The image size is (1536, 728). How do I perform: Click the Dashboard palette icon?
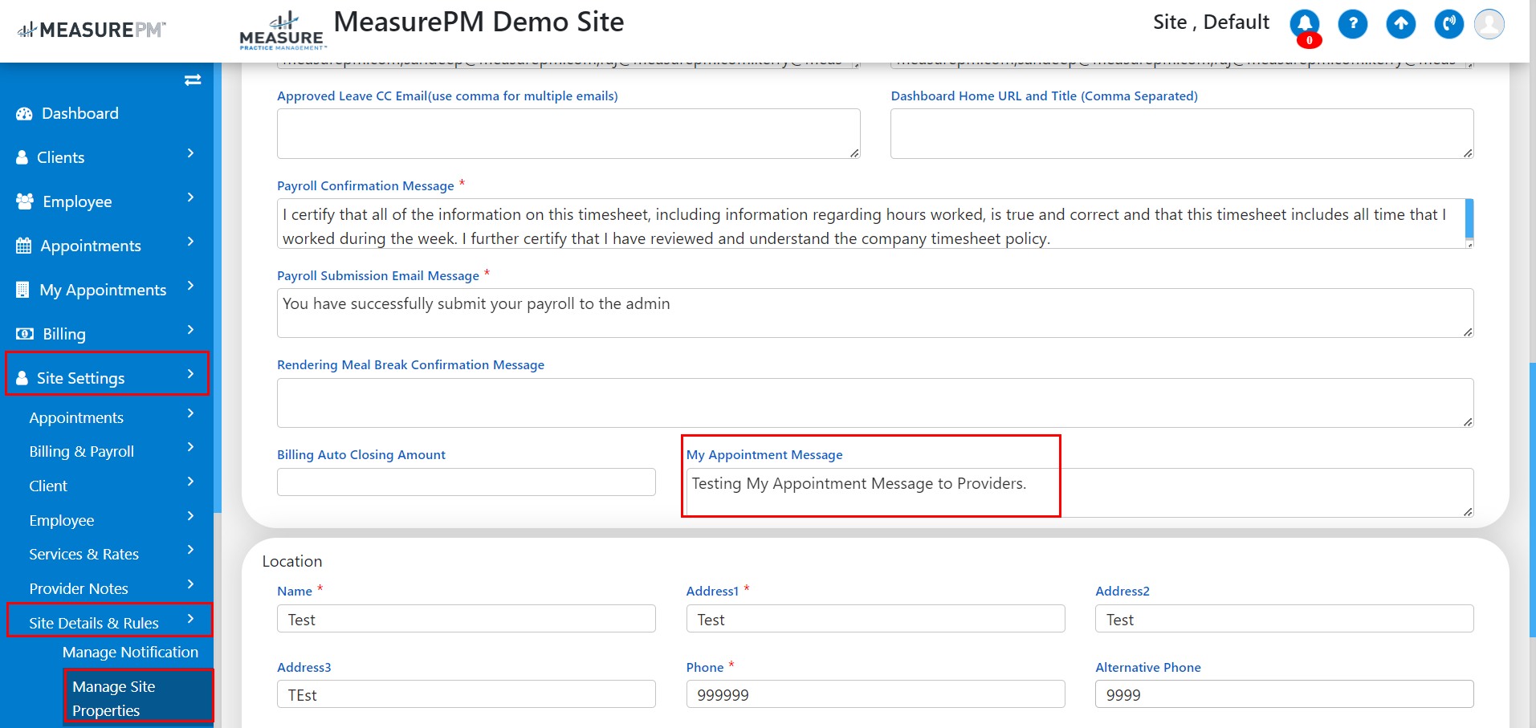point(24,114)
